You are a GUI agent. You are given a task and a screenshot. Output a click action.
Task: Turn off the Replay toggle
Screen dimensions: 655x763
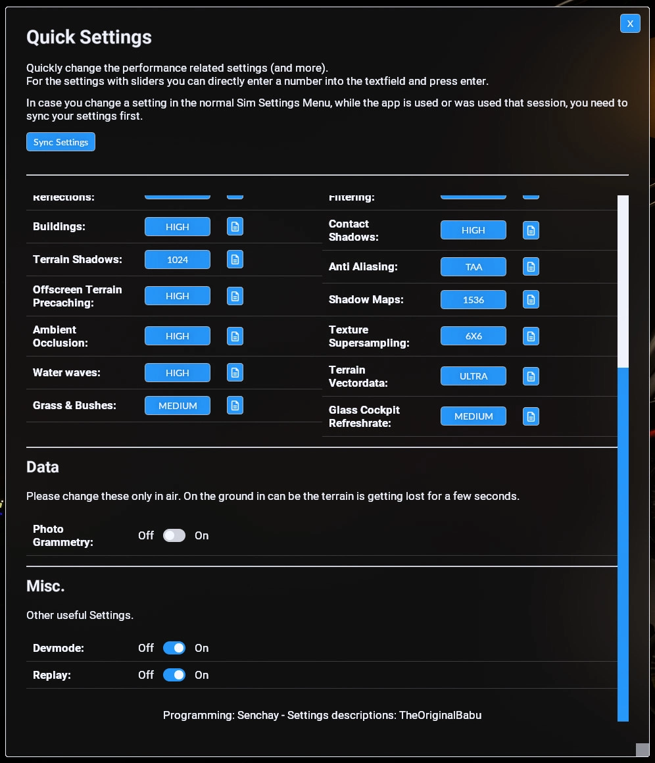[x=174, y=675]
